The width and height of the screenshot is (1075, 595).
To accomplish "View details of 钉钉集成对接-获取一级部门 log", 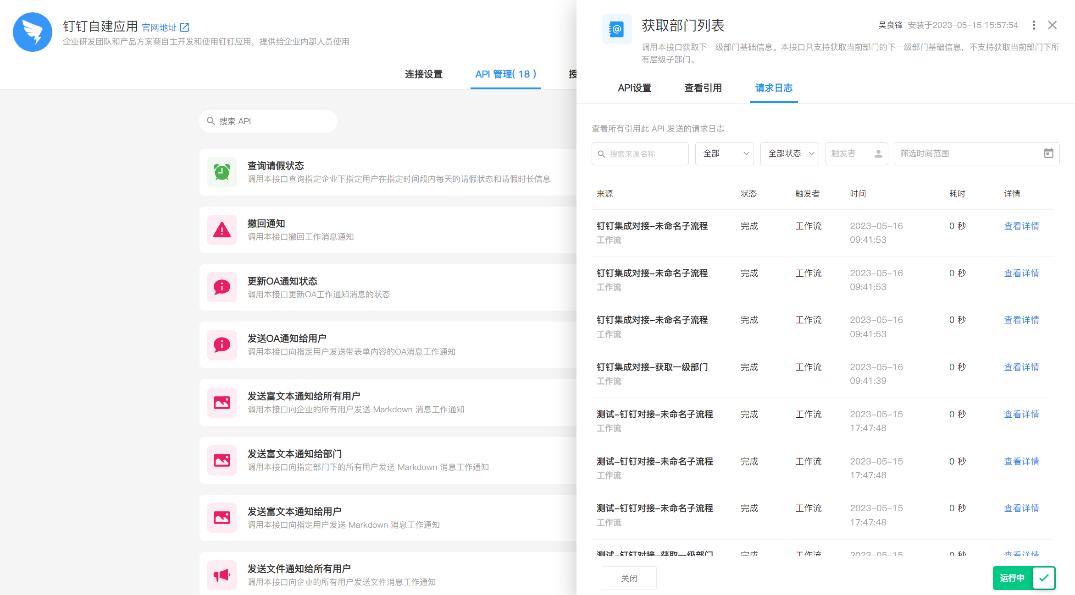I will tap(1022, 367).
